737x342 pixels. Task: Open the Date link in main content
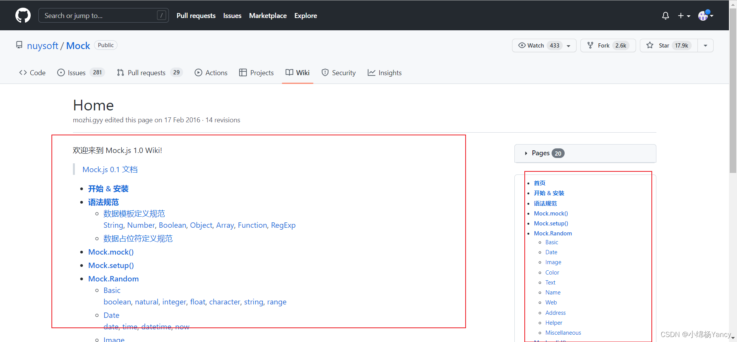111,315
